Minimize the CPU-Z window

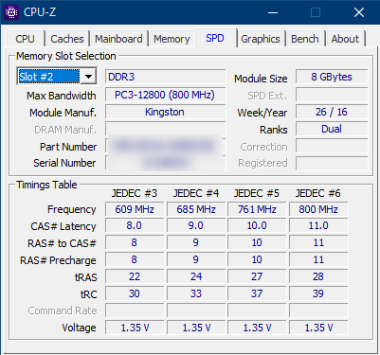[273, 12]
